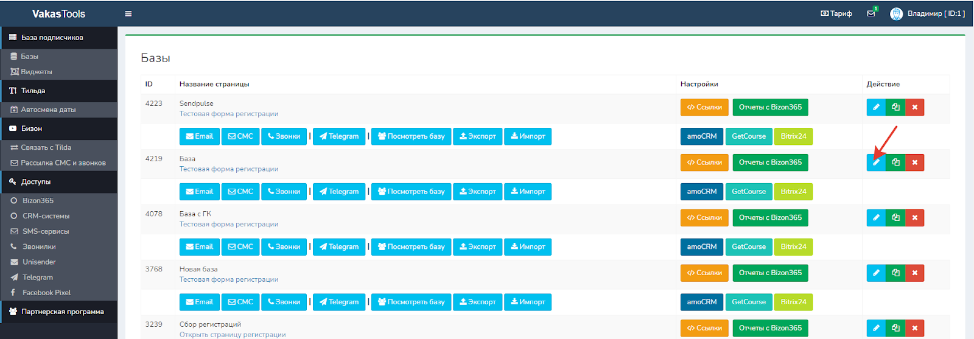Collapse the Доступы sidebar section

pyautogui.click(x=36, y=182)
